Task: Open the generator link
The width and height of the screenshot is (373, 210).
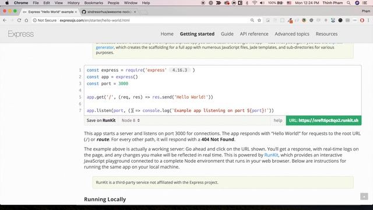Action: tap(105, 47)
